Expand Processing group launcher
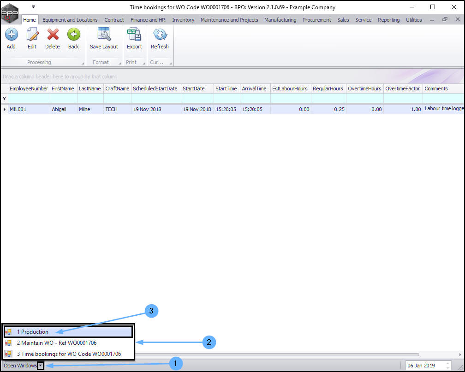 point(83,63)
